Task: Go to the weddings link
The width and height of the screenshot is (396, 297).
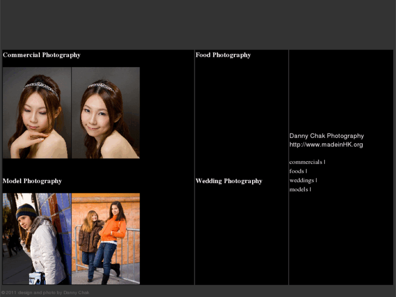Action: 302,180
